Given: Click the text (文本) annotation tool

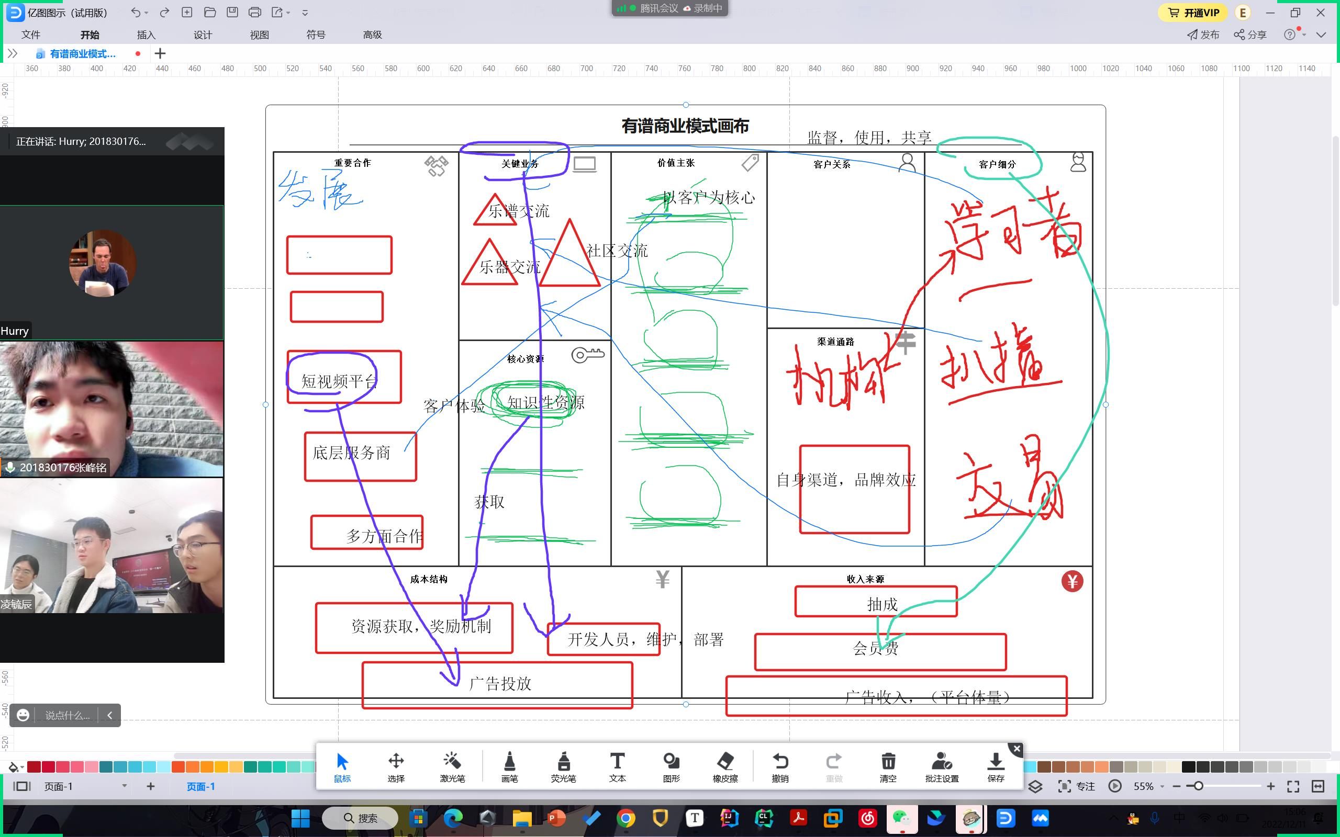Looking at the screenshot, I should click(617, 767).
